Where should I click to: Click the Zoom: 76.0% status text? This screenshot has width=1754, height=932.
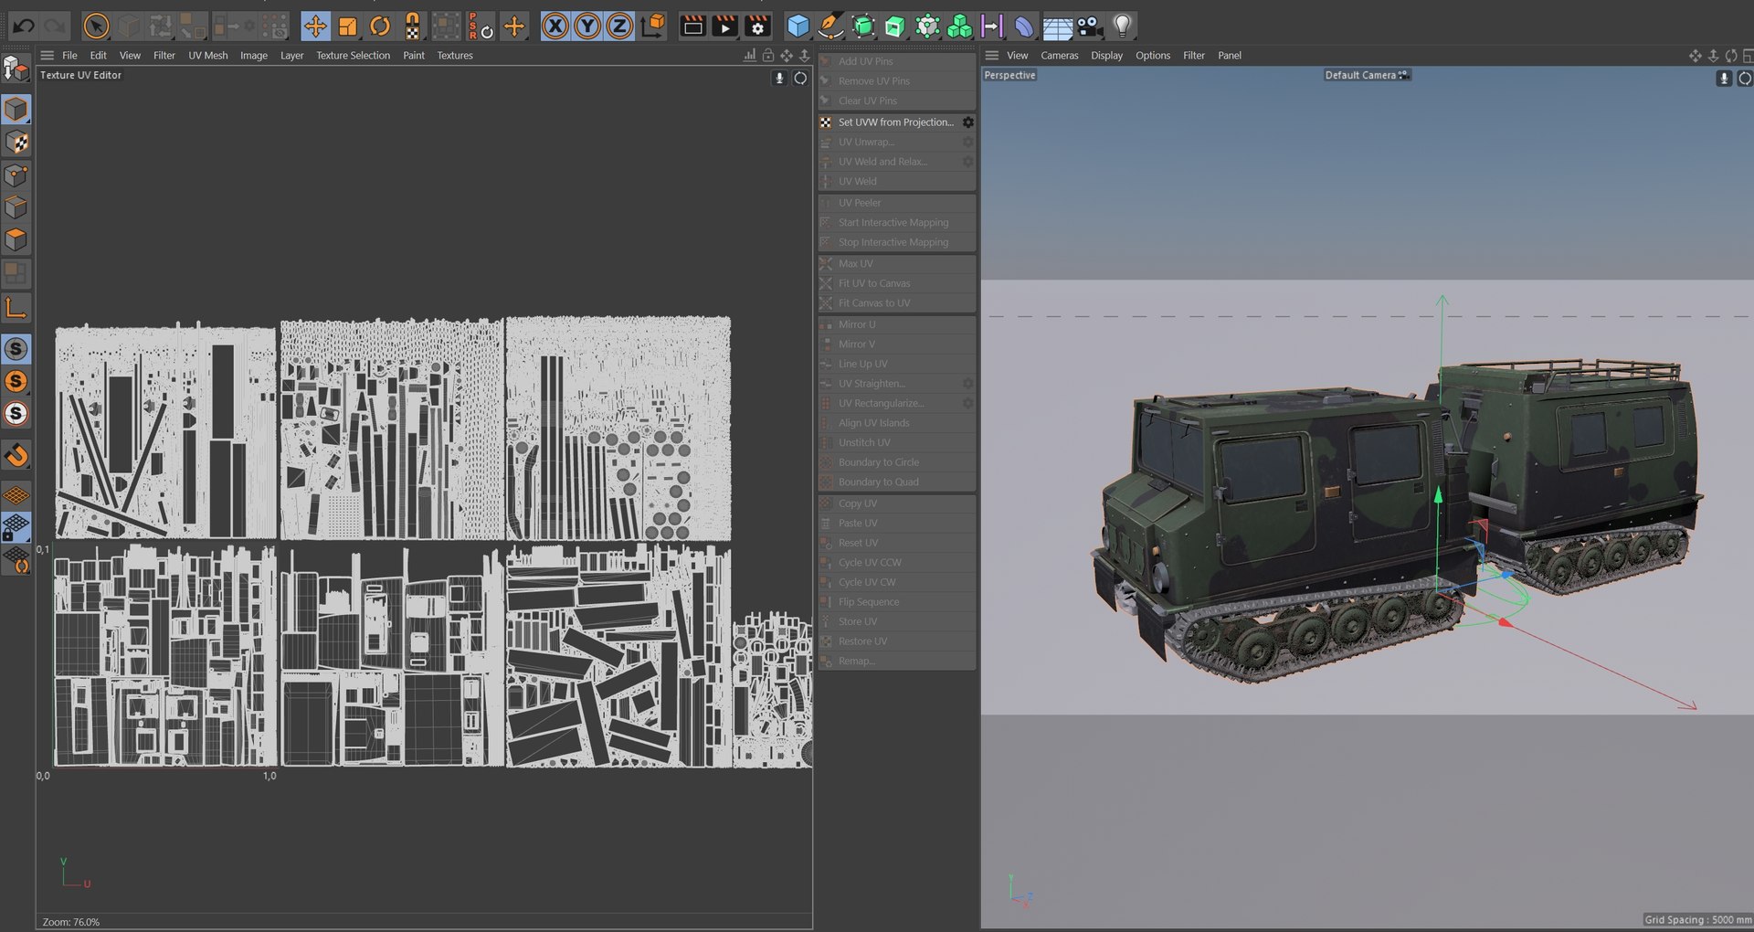tap(70, 922)
